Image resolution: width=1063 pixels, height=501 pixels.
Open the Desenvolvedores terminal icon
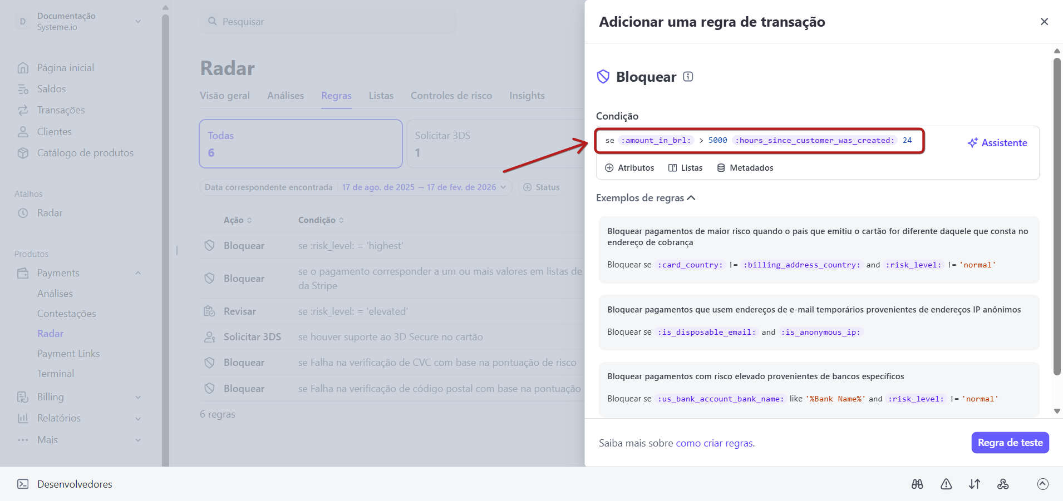point(23,484)
